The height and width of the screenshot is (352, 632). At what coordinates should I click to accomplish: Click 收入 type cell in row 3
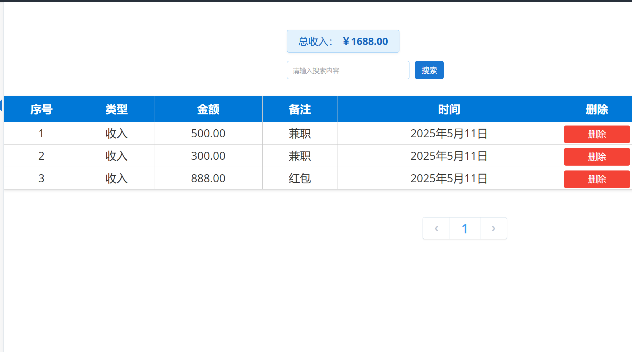coord(117,178)
